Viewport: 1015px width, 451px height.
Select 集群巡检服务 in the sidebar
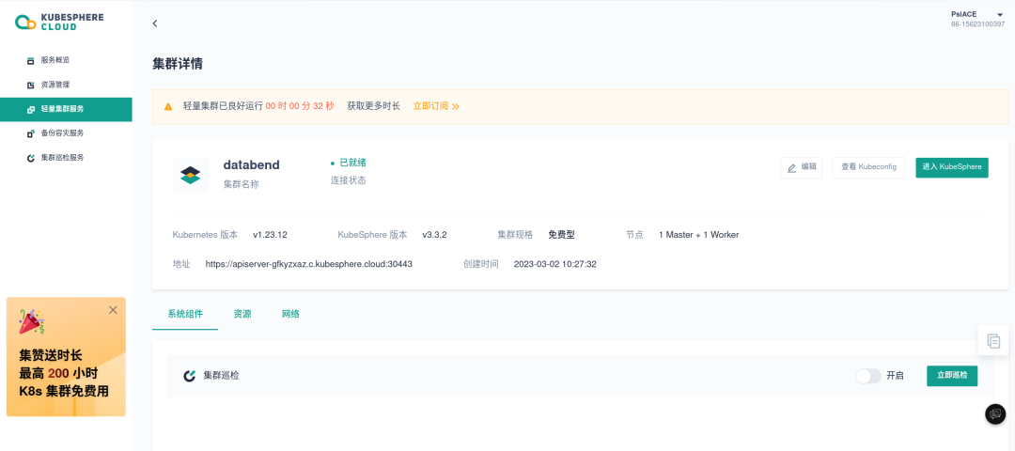pos(61,158)
